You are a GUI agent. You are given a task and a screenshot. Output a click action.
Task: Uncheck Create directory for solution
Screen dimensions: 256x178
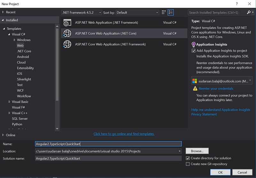point(188,158)
